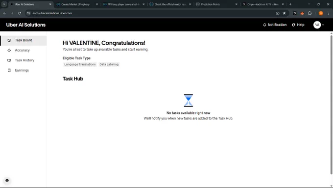This screenshot has width=333, height=188.
Task: Click the install app icon in address bar
Action: click(278, 13)
